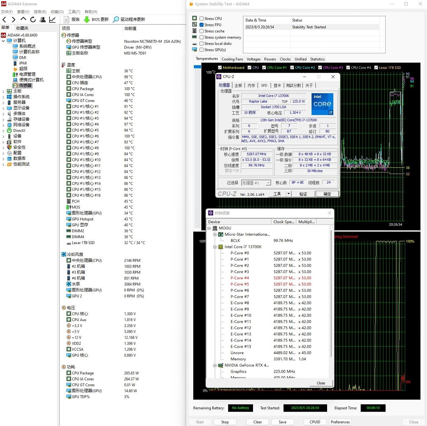
Task: Collapse NVIDIA GeForce RTX node
Action: tap(215, 365)
